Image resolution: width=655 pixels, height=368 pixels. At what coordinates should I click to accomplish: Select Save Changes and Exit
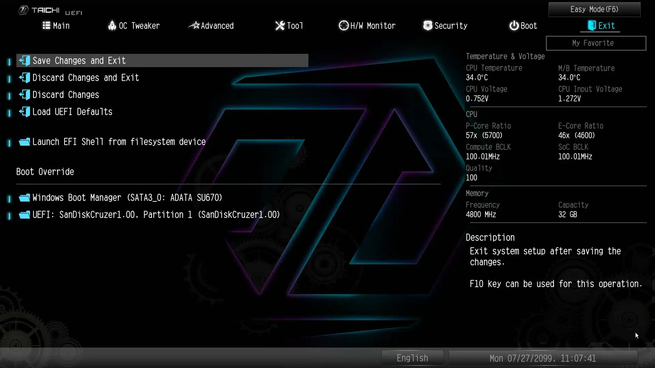pyautogui.click(x=162, y=61)
